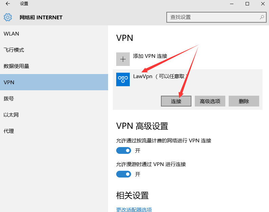Open the 拨号 dial-up page

(x=9, y=99)
